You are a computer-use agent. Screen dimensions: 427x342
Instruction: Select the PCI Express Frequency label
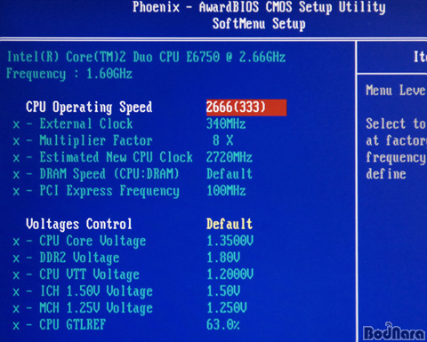tap(109, 191)
